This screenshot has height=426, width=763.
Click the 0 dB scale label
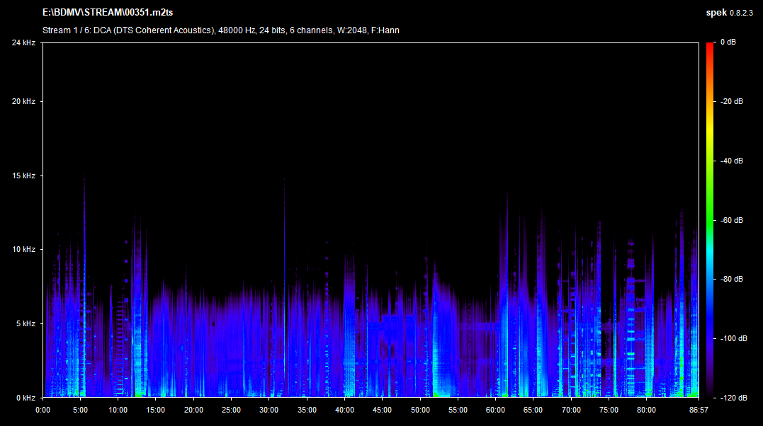pyautogui.click(x=728, y=43)
